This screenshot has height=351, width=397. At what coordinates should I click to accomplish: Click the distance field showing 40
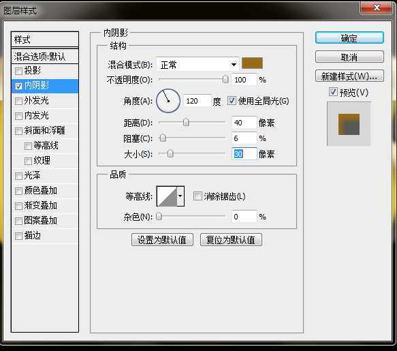(x=244, y=123)
